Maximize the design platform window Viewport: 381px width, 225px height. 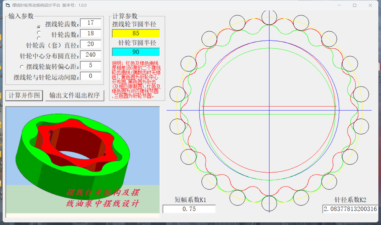[355, 5]
